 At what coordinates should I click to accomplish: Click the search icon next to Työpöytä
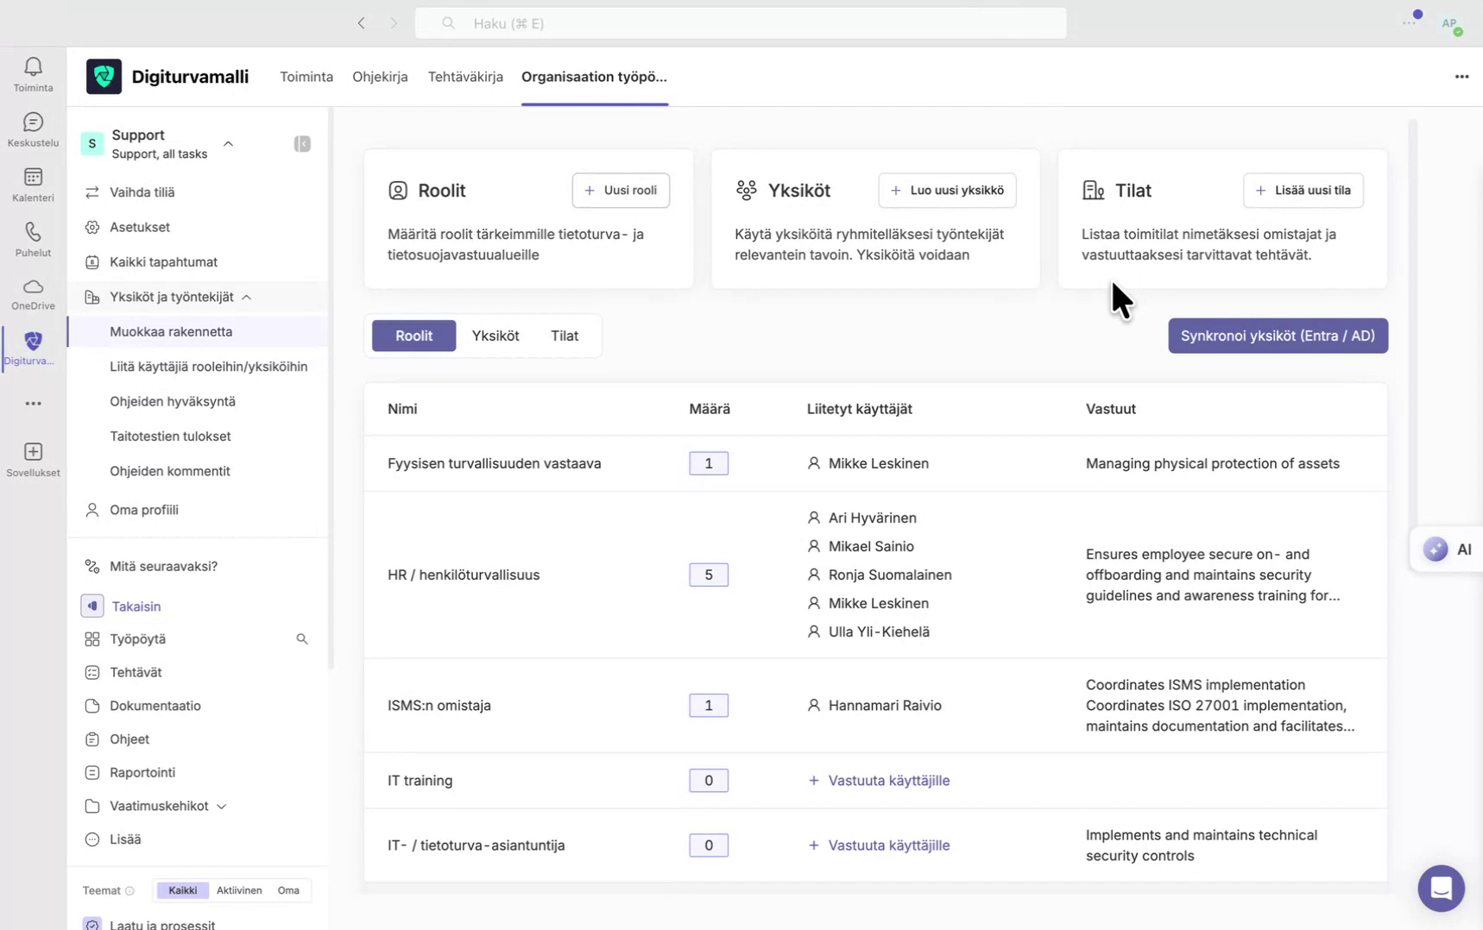click(x=301, y=638)
